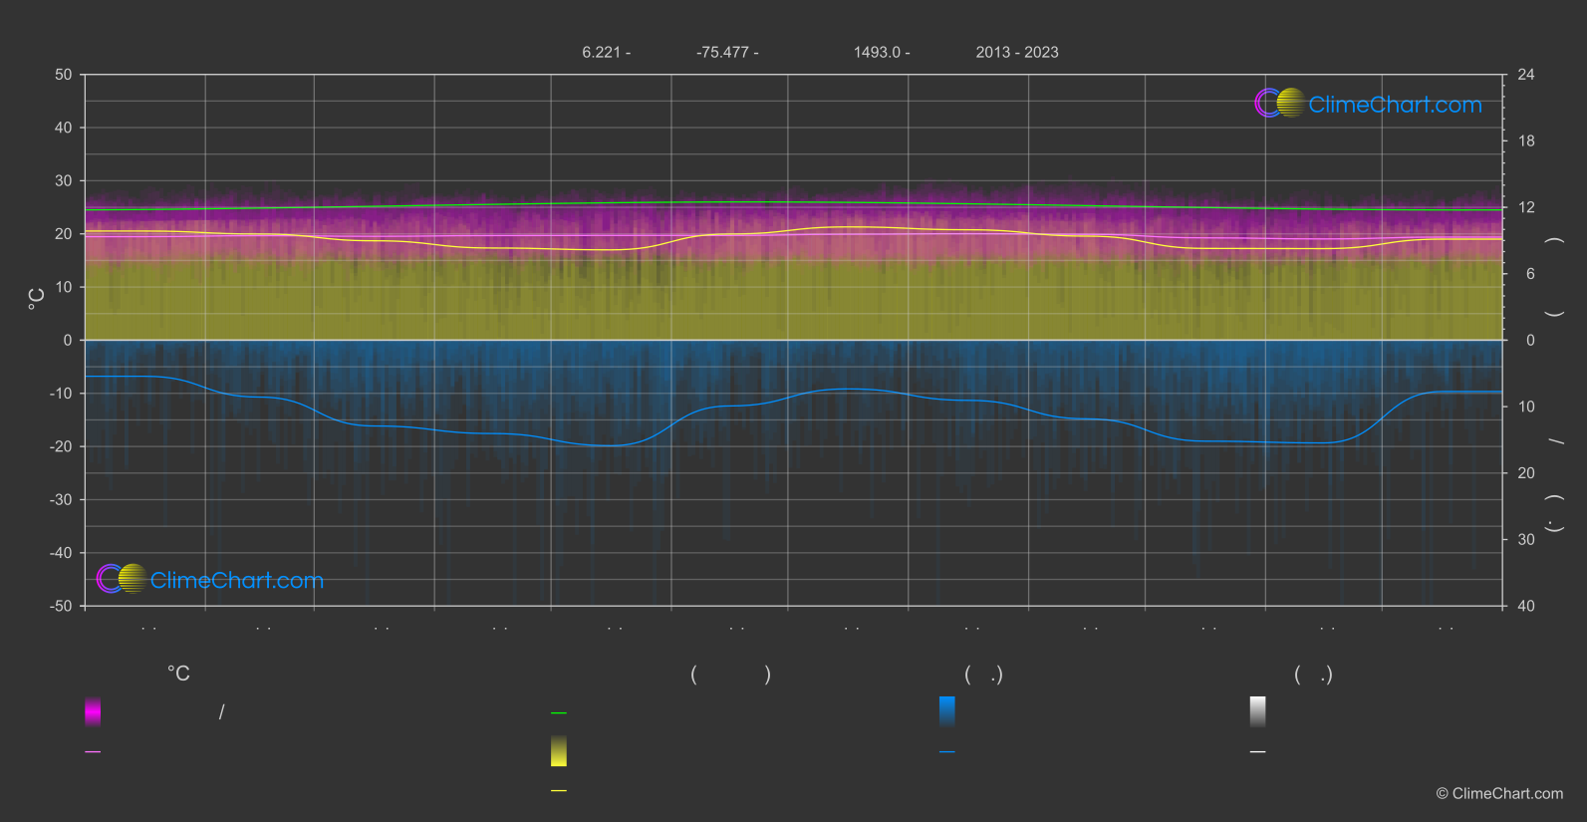Click the elevation value 1493.0 in header
1587x822 pixels.
click(x=877, y=52)
